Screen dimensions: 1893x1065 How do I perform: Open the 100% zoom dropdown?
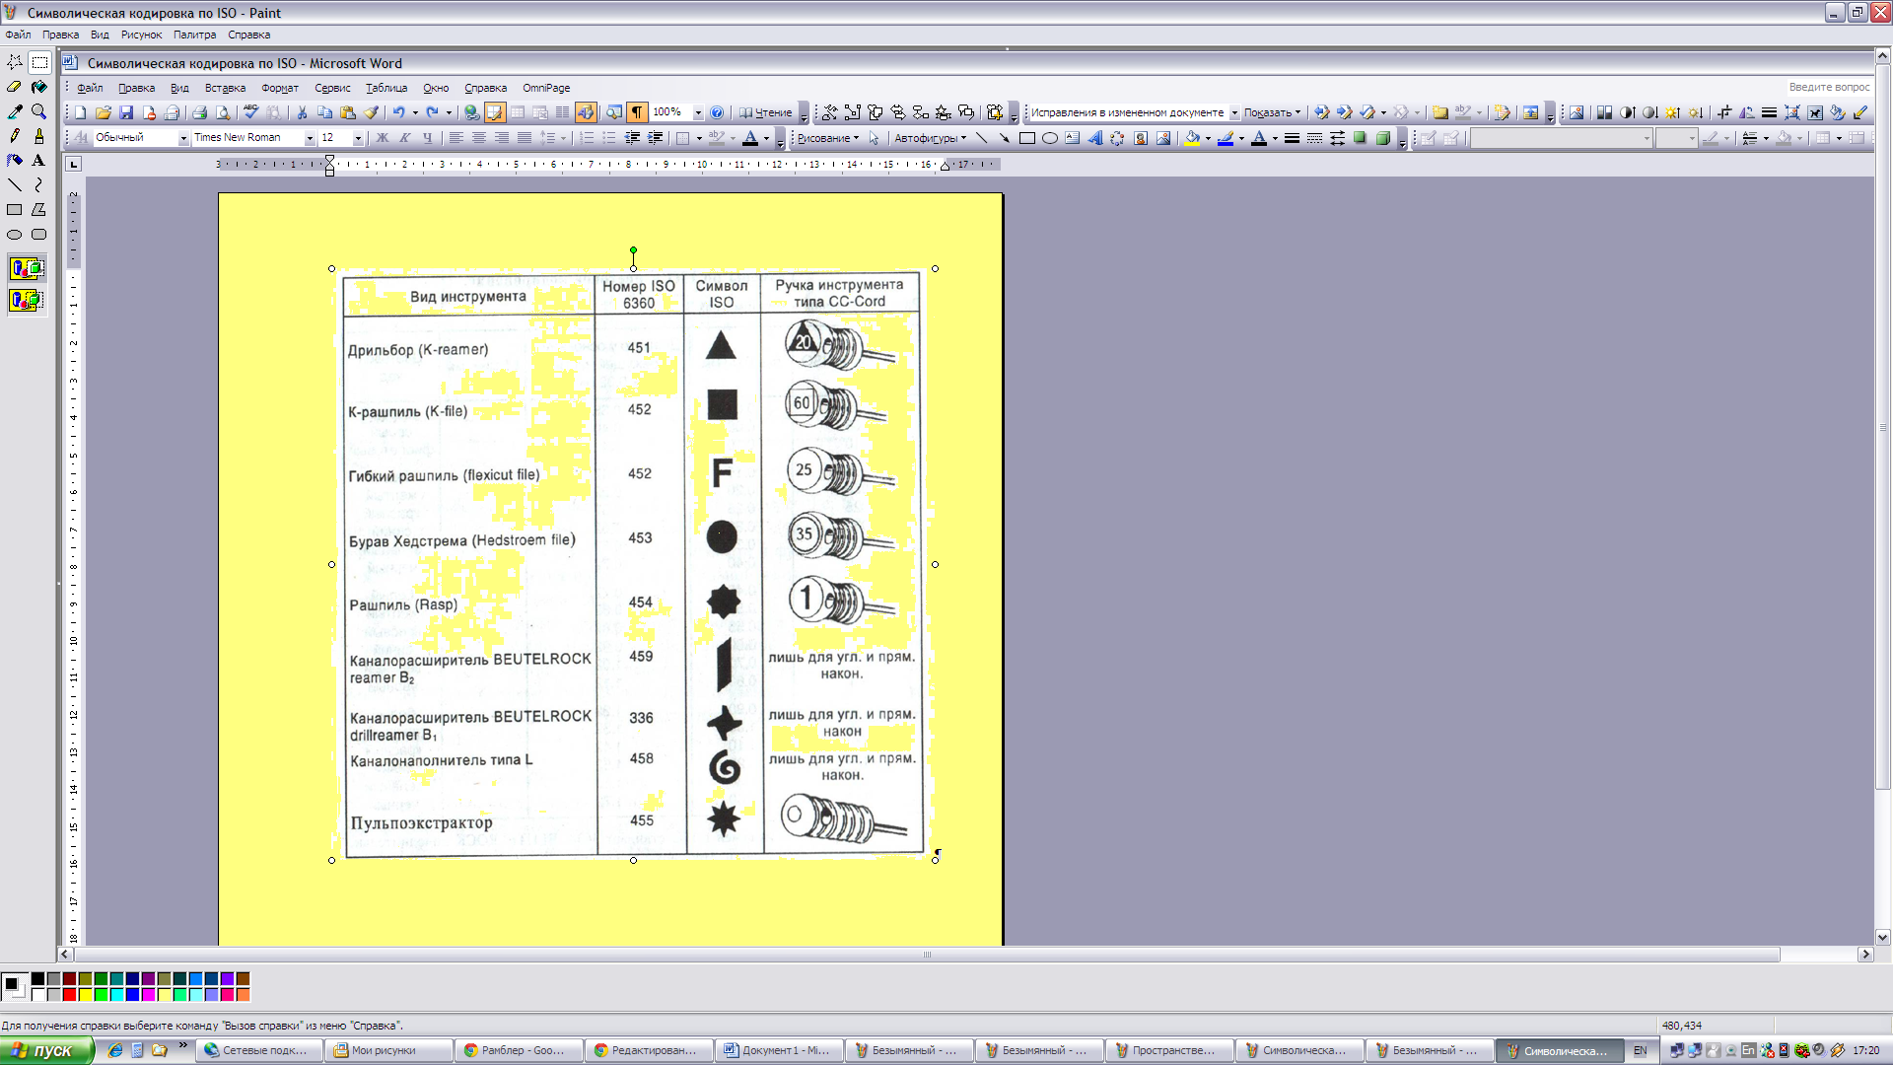pos(698,112)
